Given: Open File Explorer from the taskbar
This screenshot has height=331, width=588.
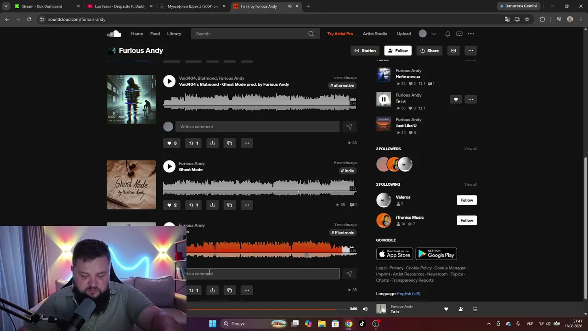Looking at the screenshot, I should pos(322,324).
